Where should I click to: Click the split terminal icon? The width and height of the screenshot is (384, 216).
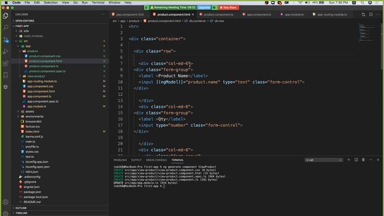click(x=356, y=160)
